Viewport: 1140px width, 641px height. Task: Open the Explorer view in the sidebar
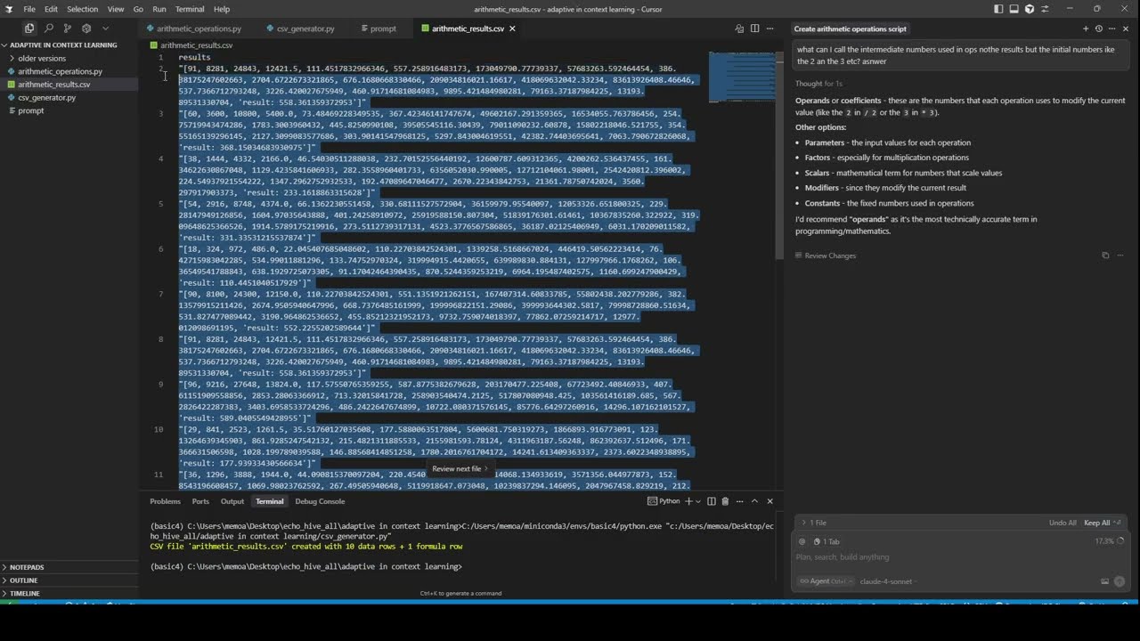tap(28, 28)
